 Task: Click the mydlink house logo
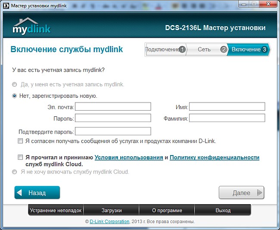click(31, 26)
